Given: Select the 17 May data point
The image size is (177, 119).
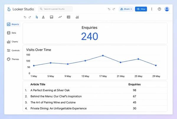Looking at the screenshot, I should [103, 56].
